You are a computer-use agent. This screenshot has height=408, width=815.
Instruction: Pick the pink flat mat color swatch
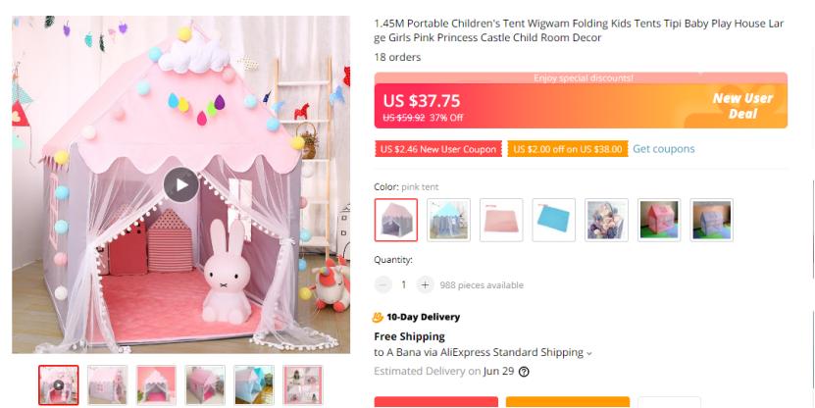tap(501, 220)
